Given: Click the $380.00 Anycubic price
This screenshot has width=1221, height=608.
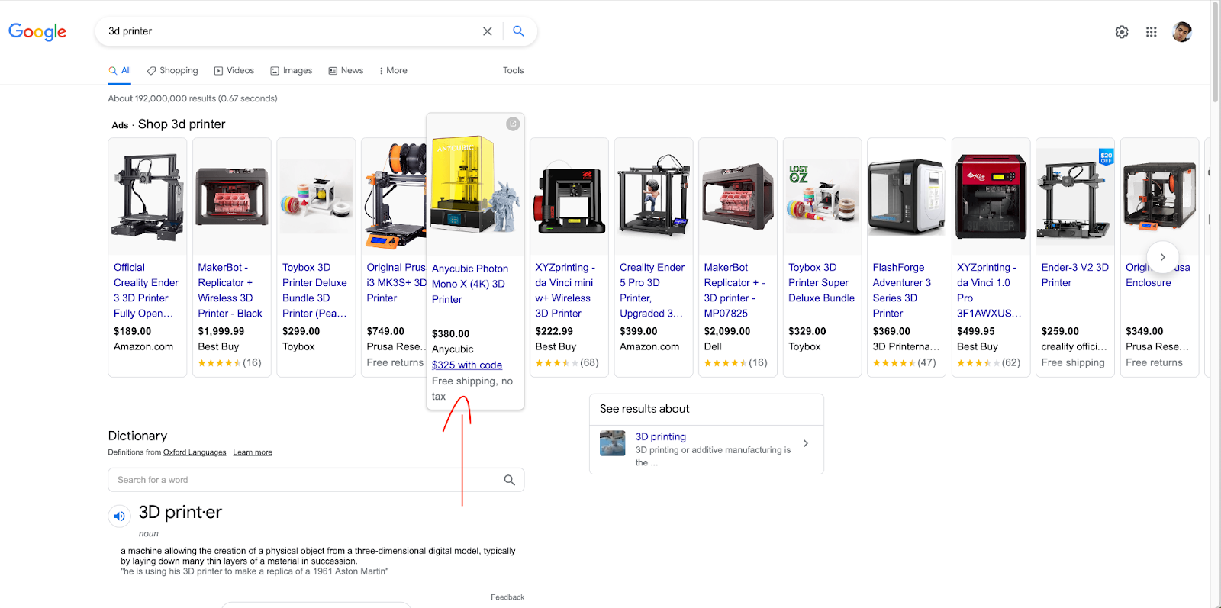Looking at the screenshot, I should [451, 334].
